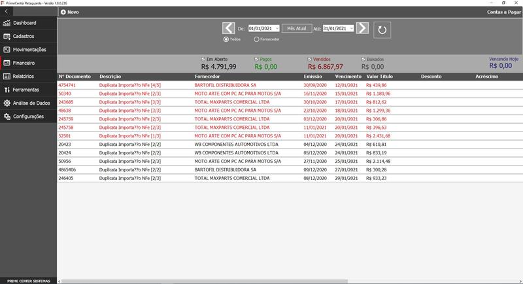Open the Configurações settings icon
The height and width of the screenshot is (284, 523).
pos(7,116)
